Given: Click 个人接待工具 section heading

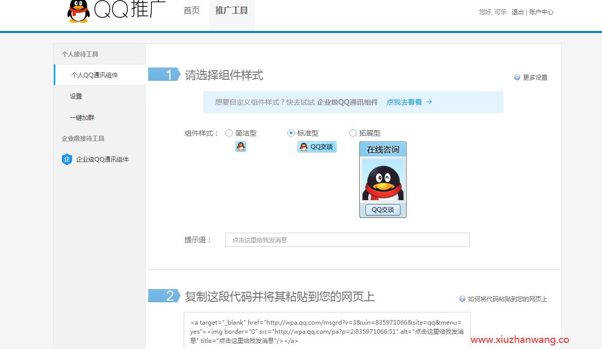Looking at the screenshot, I should [x=80, y=54].
